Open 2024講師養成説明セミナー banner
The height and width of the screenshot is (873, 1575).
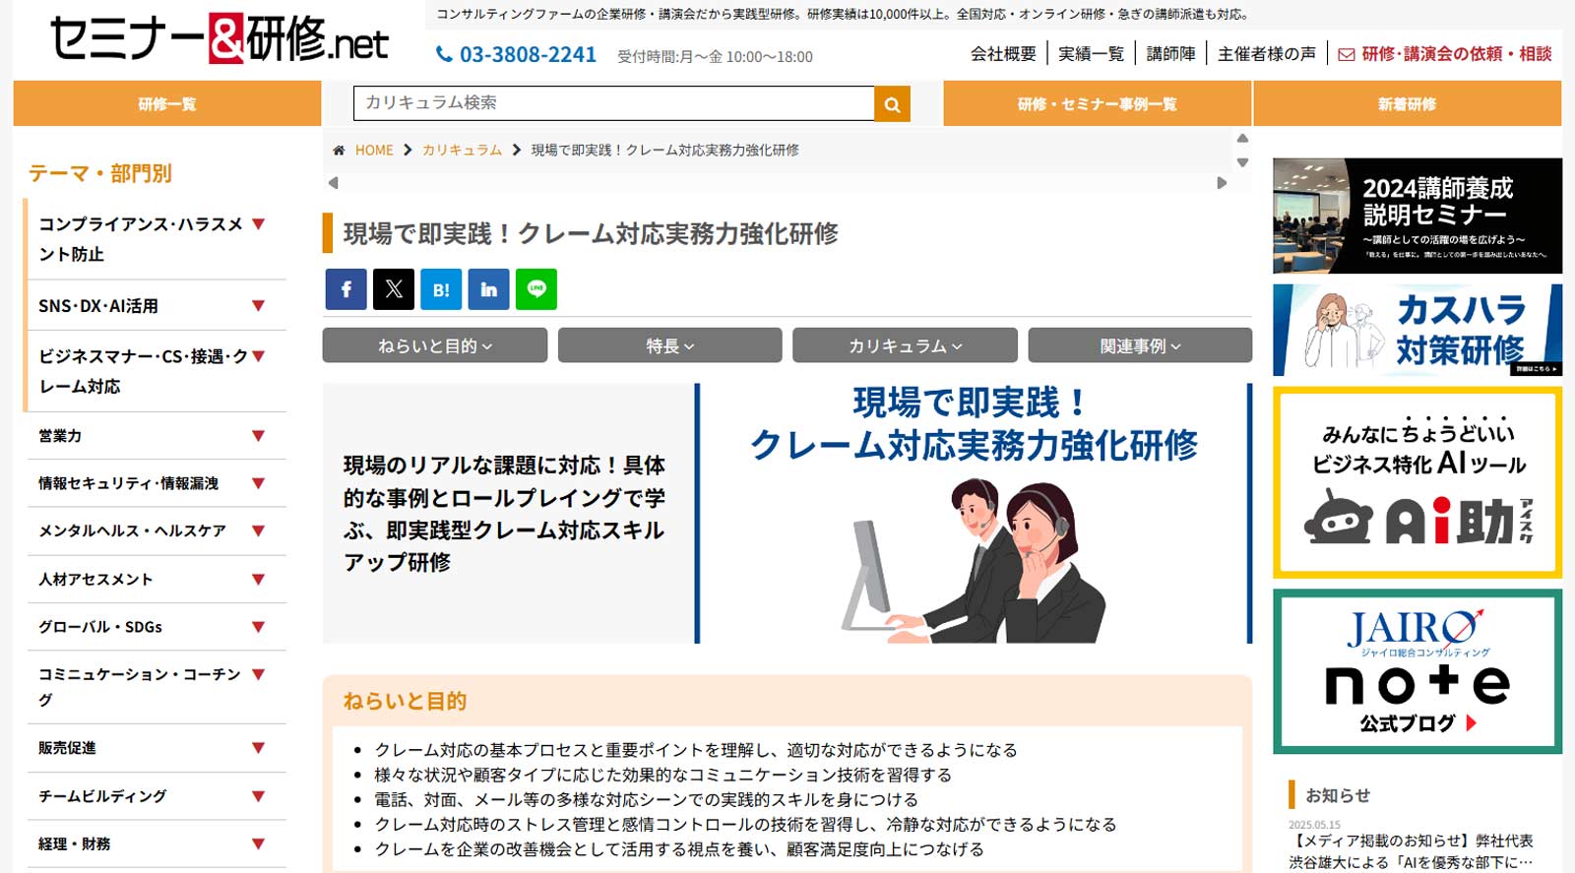click(1417, 216)
